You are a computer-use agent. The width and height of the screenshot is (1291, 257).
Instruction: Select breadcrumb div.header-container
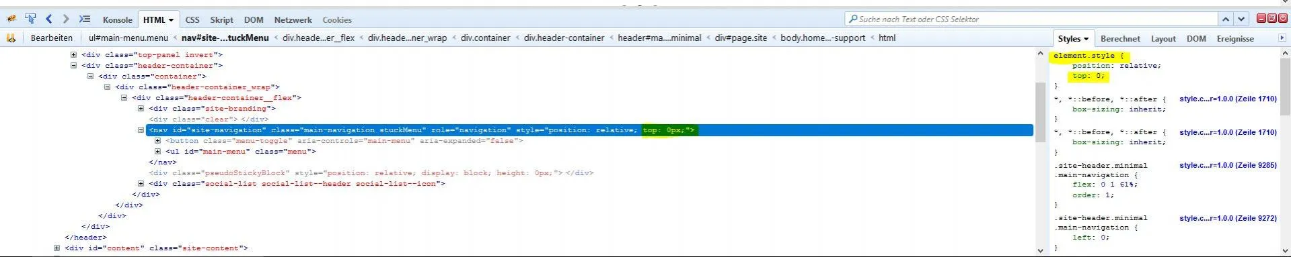pos(564,38)
